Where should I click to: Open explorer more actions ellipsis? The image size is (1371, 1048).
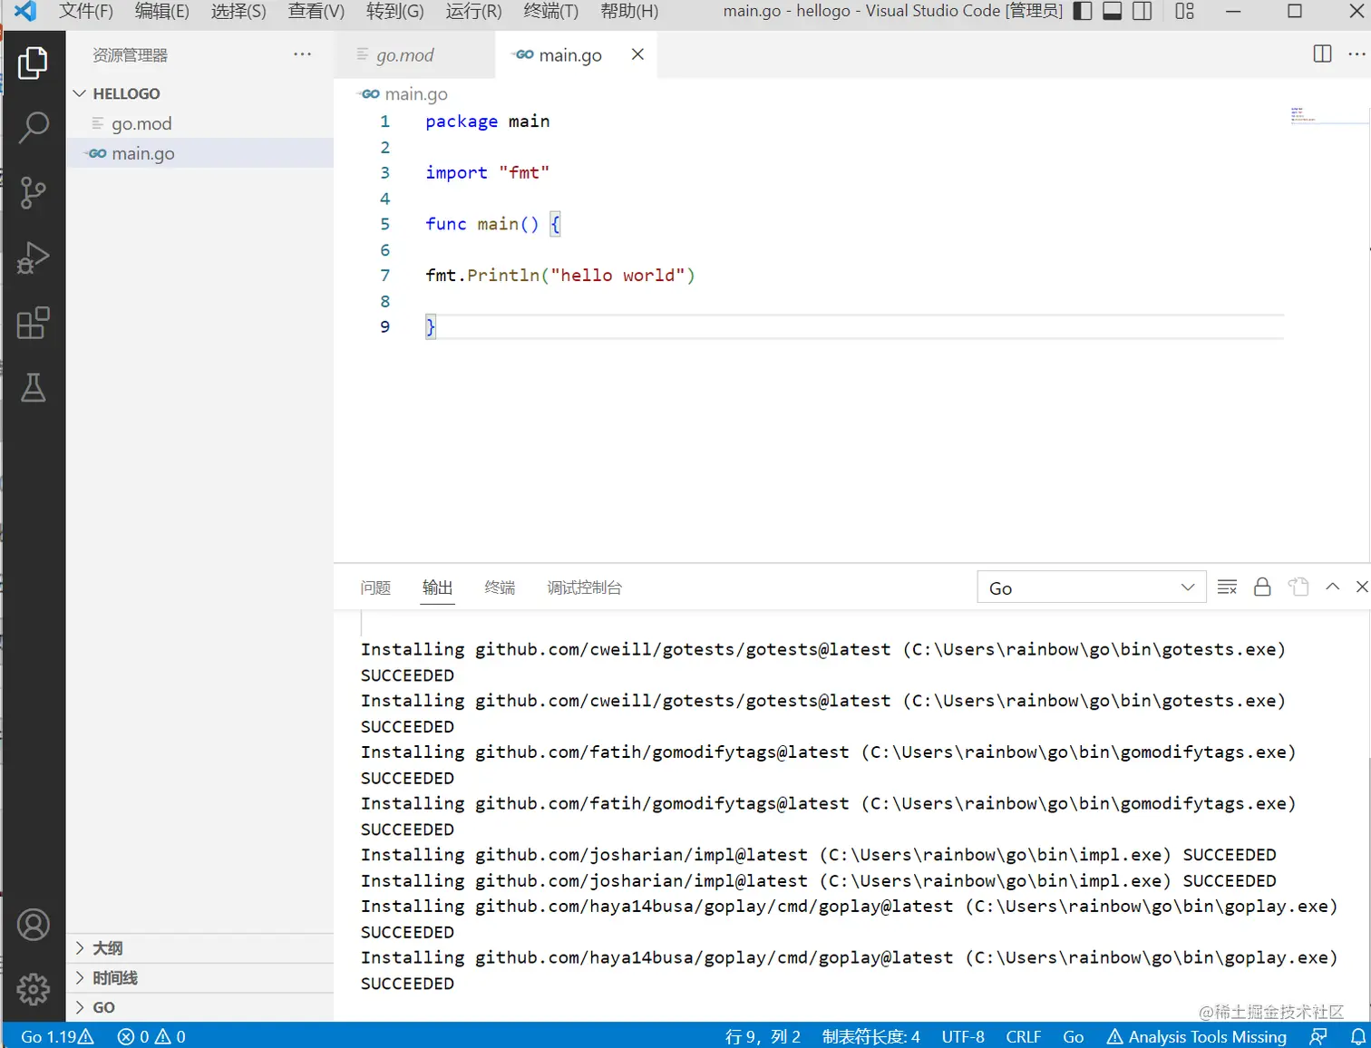tap(302, 54)
